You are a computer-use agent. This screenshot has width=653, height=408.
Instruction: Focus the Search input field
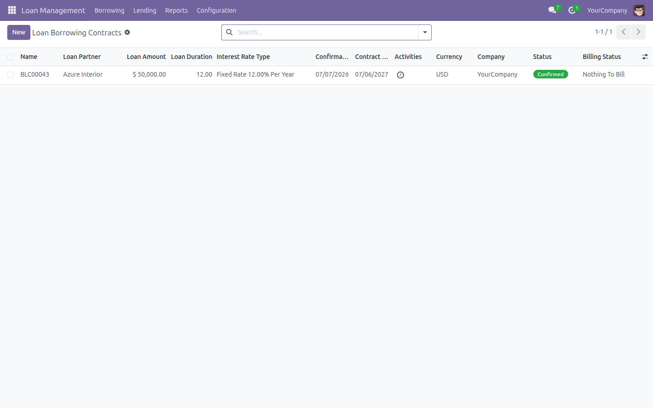pos(326,32)
